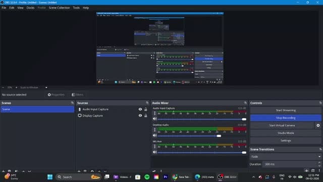The image size is (323, 182).
Task: Mute Mic/Aux speaker icon
Action: [155, 152]
